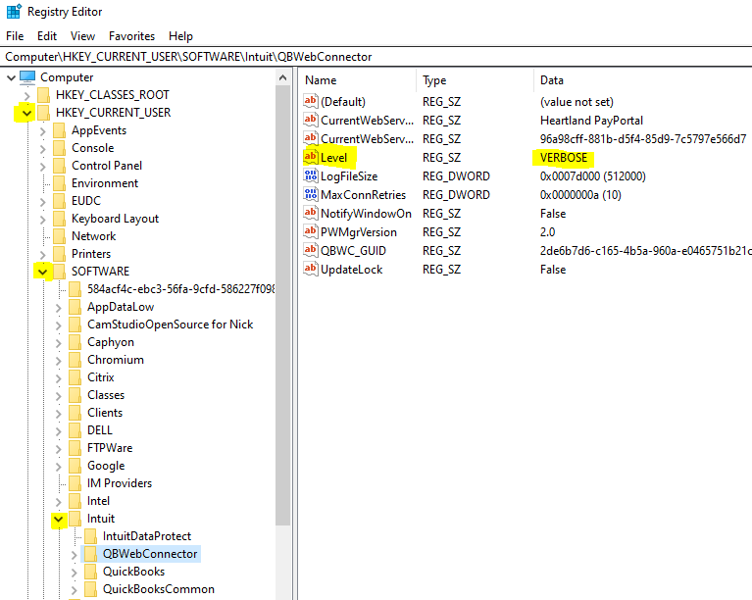Click the Chromium folder icon

pos(75,360)
